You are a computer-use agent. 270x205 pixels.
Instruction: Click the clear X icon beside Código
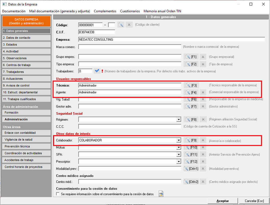click(129, 25)
